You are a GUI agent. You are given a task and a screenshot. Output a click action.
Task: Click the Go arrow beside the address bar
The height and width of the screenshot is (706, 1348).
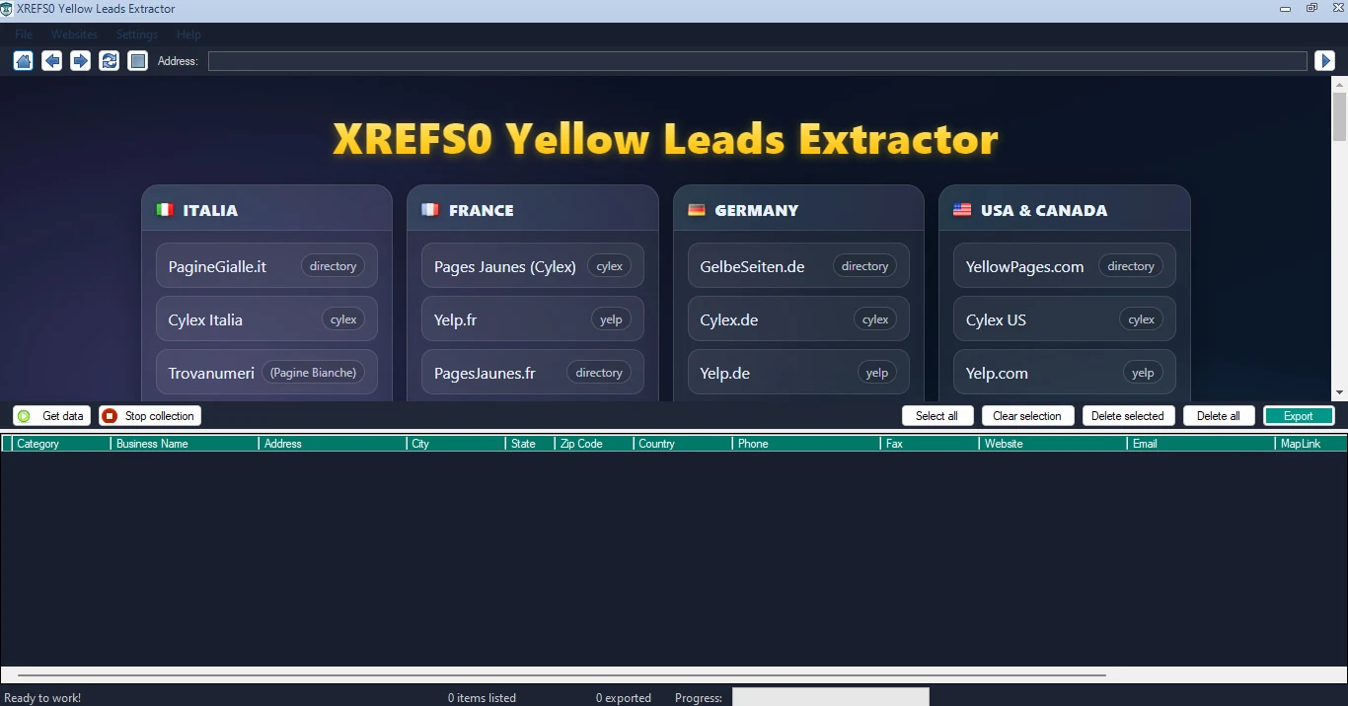pyautogui.click(x=1325, y=61)
